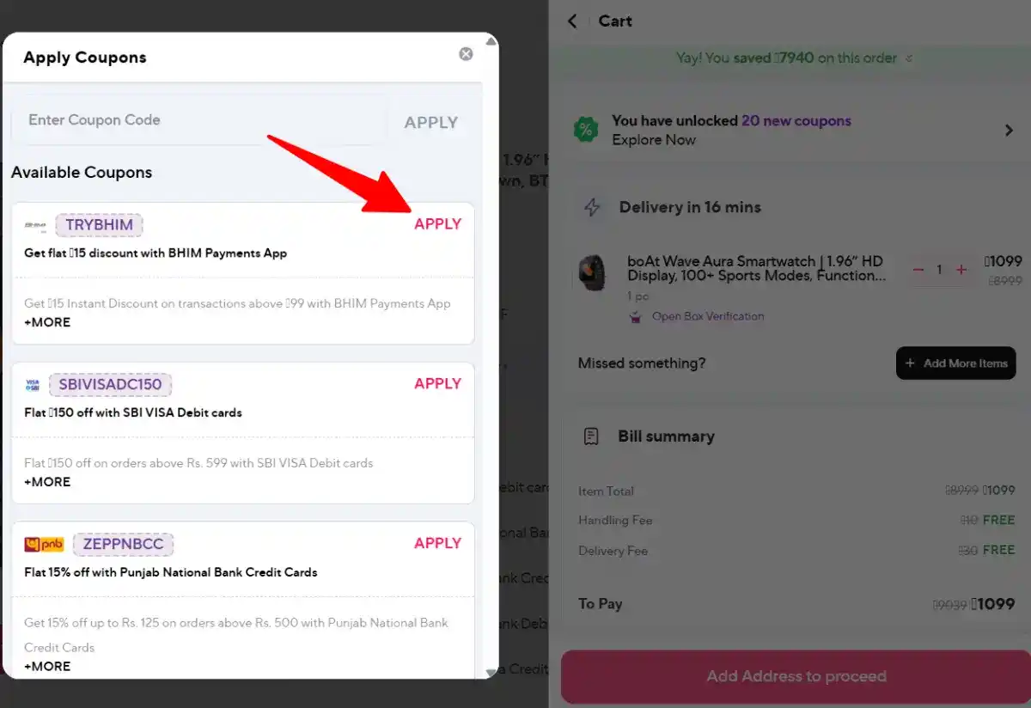Click the Bill summary receipt icon
Screen dimensions: 1031x708
click(590, 436)
